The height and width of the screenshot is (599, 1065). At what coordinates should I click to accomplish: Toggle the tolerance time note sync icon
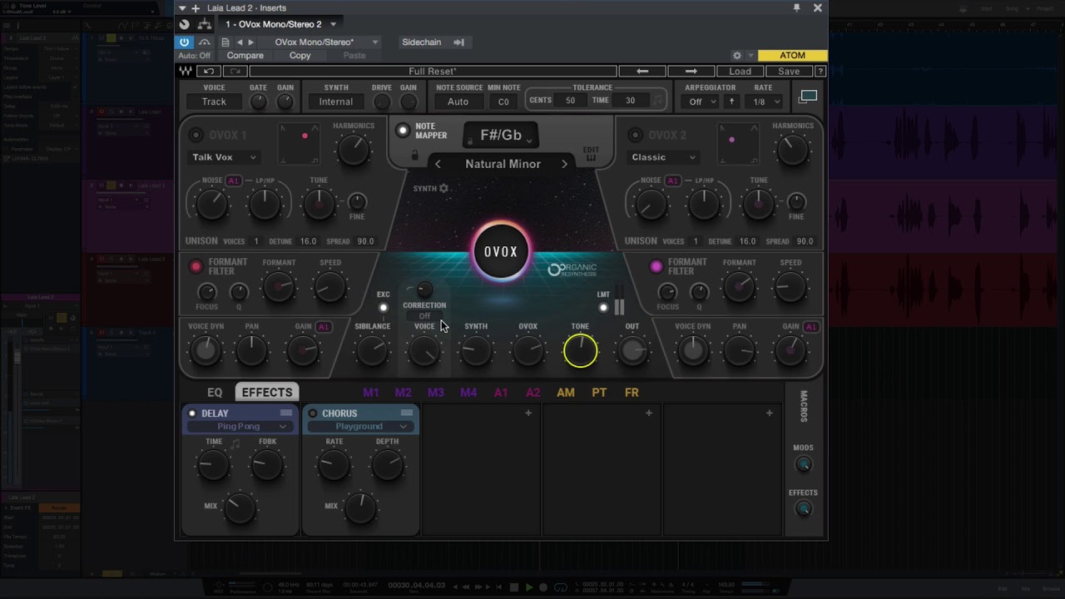coord(657,101)
